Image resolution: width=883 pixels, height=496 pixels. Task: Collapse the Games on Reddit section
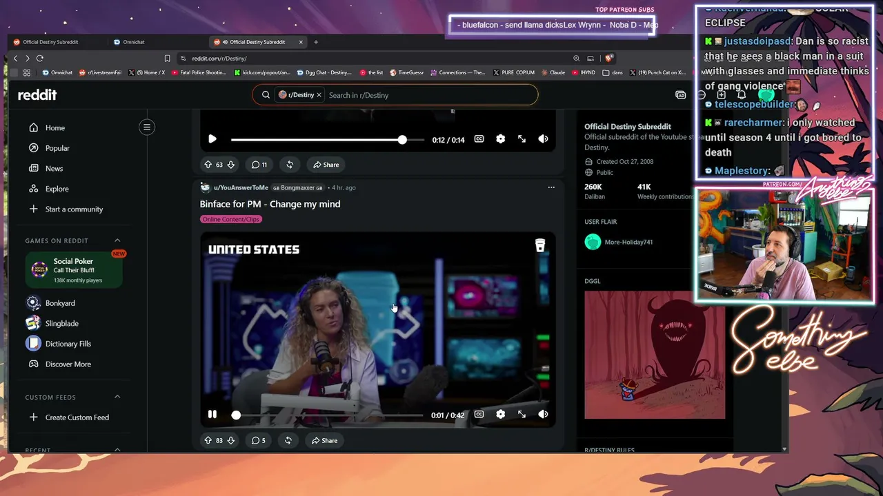tap(117, 240)
